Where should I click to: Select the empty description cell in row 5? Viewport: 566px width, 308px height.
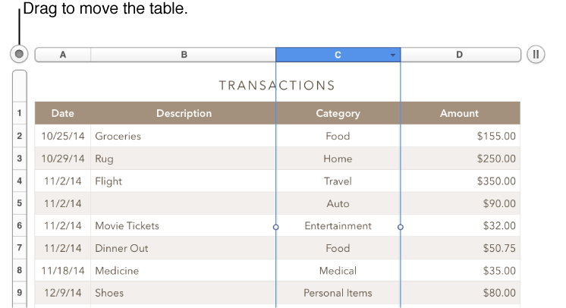(x=182, y=203)
